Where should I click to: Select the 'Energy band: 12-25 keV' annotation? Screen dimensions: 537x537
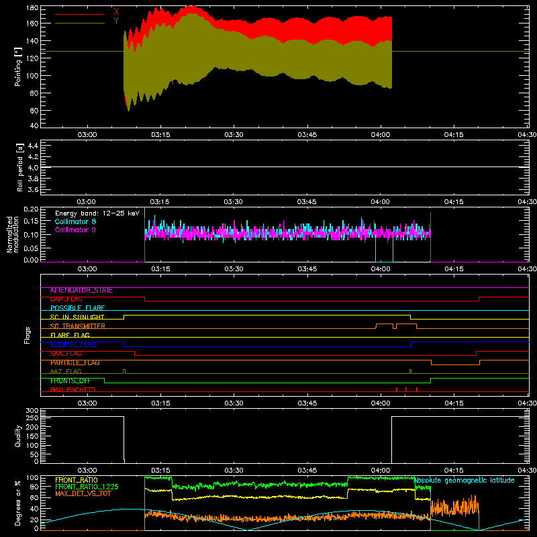point(97,213)
